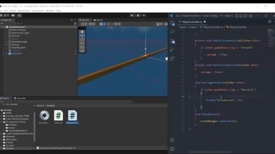
Task: Select Ground object in Hierarchy
Action: point(15,36)
